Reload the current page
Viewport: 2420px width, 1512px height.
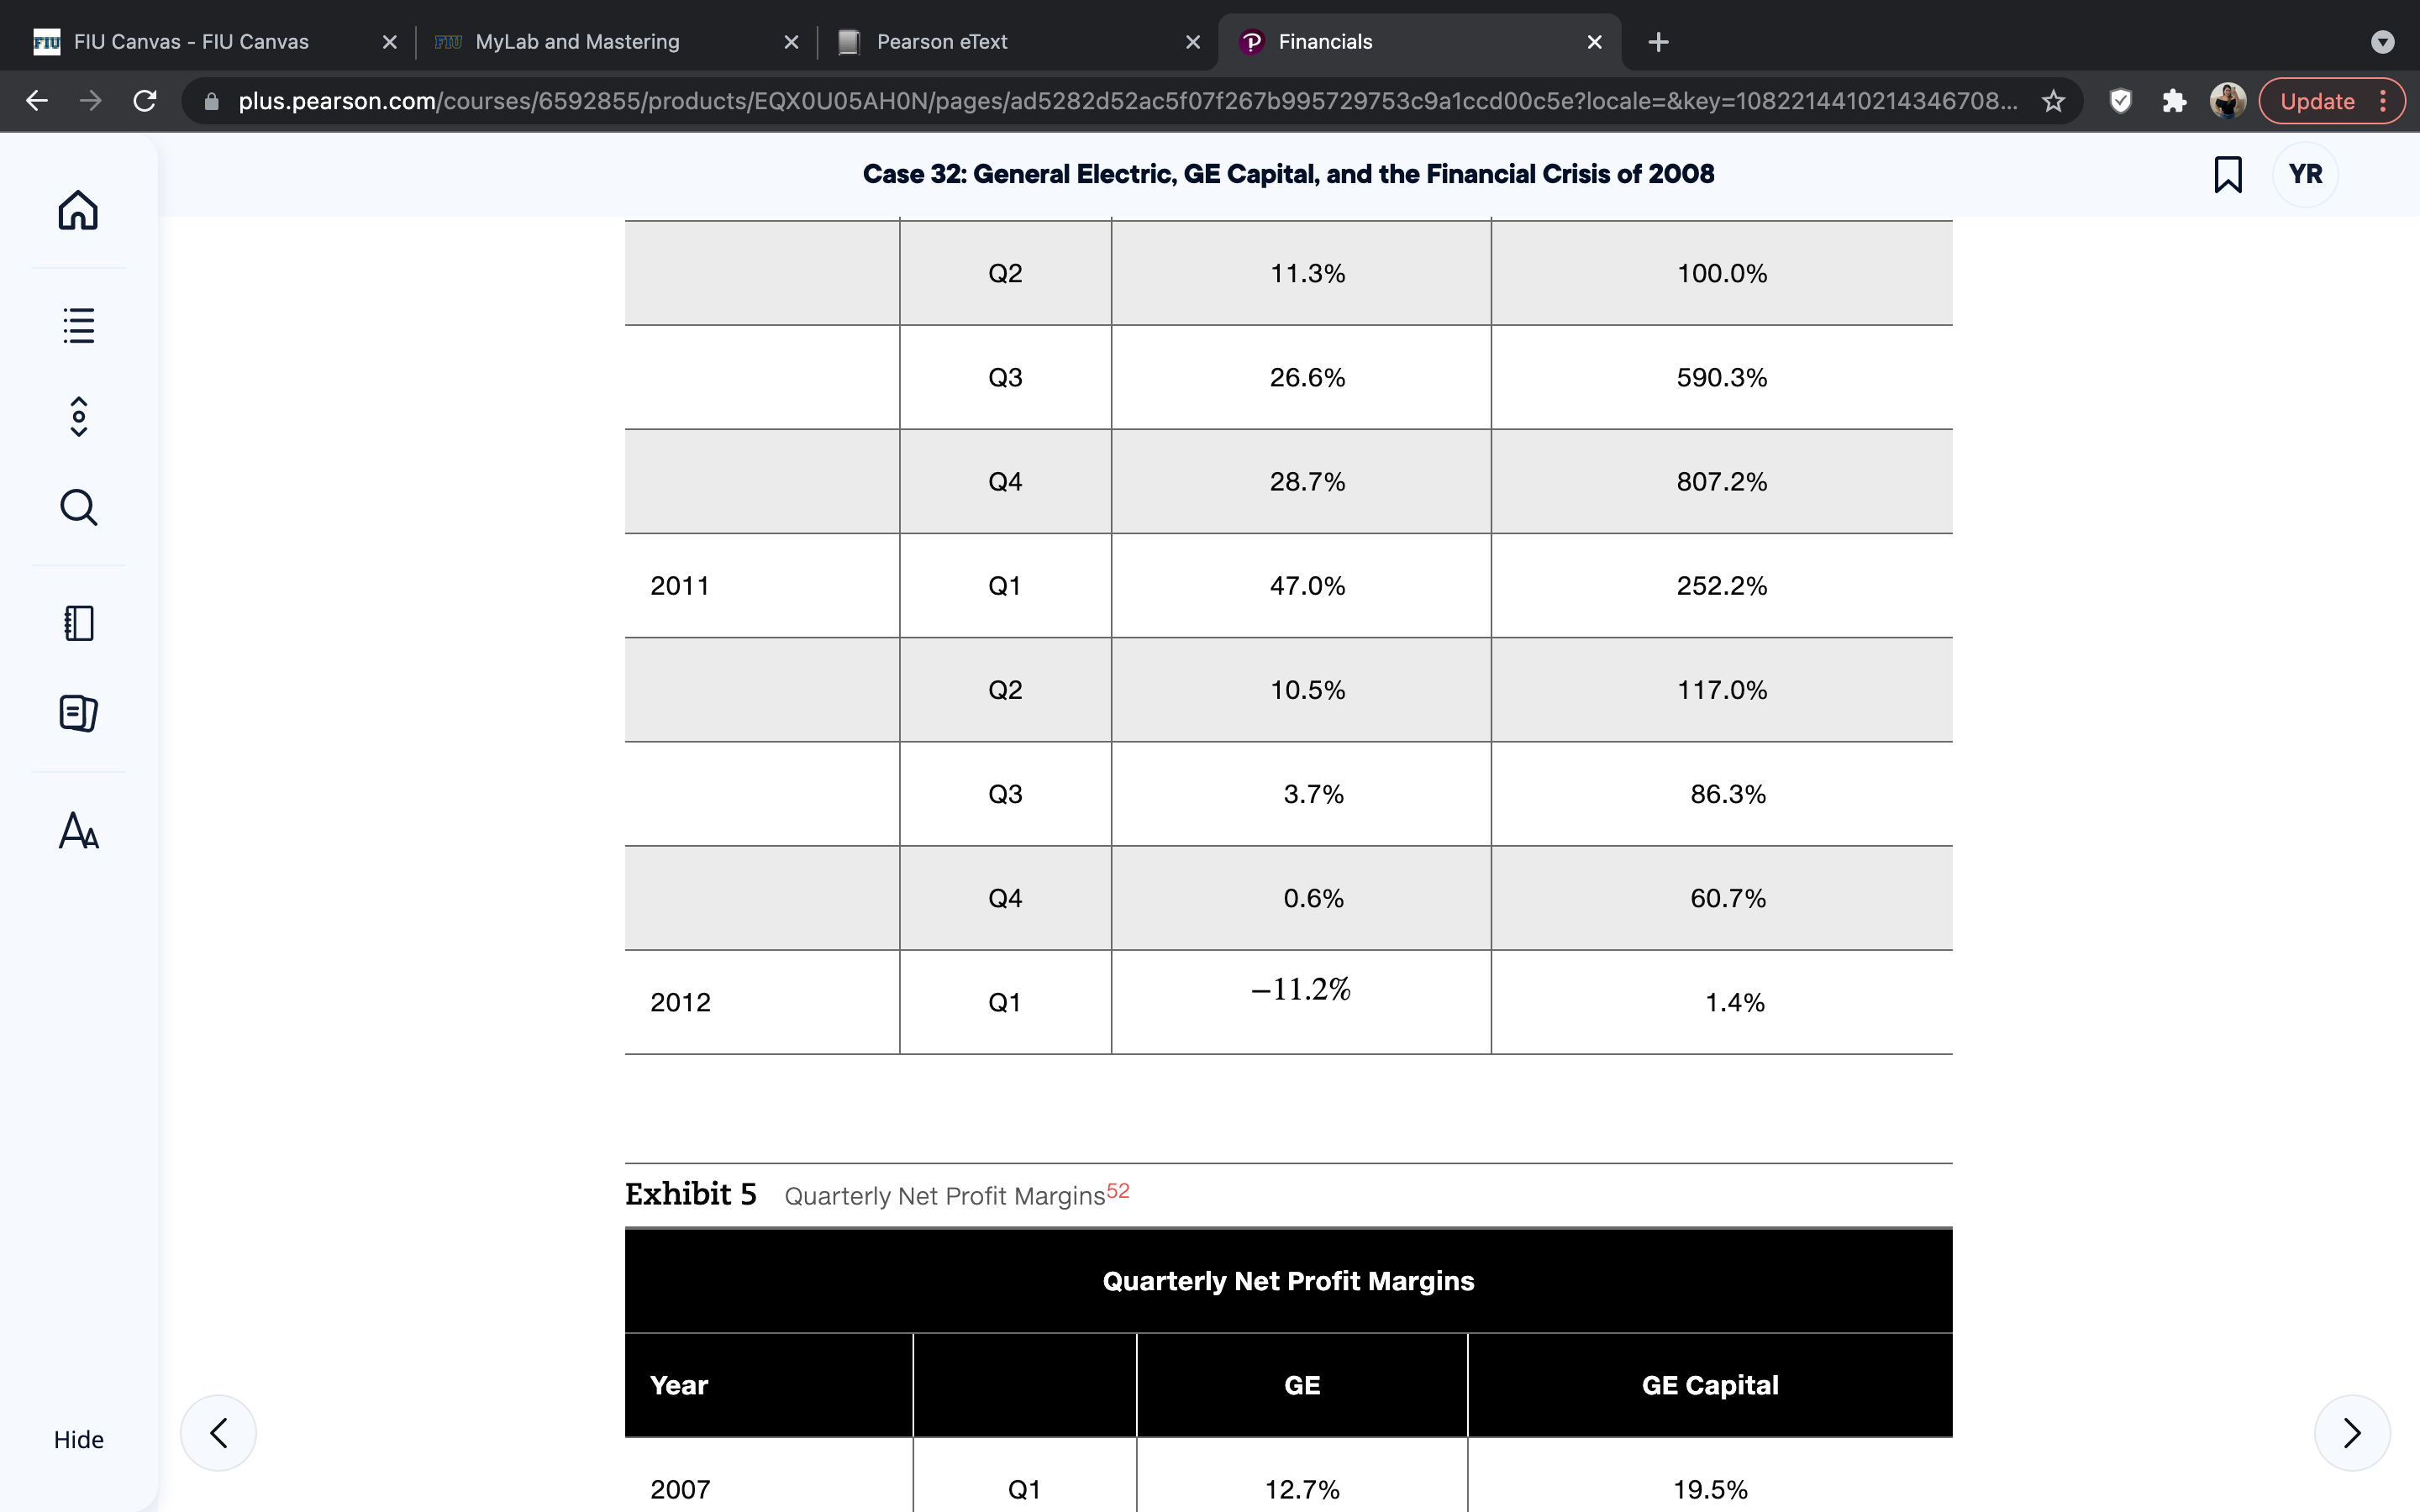click(x=145, y=101)
